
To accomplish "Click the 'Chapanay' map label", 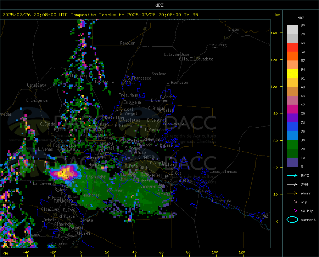I will pyautogui.click(x=151, y=139).
